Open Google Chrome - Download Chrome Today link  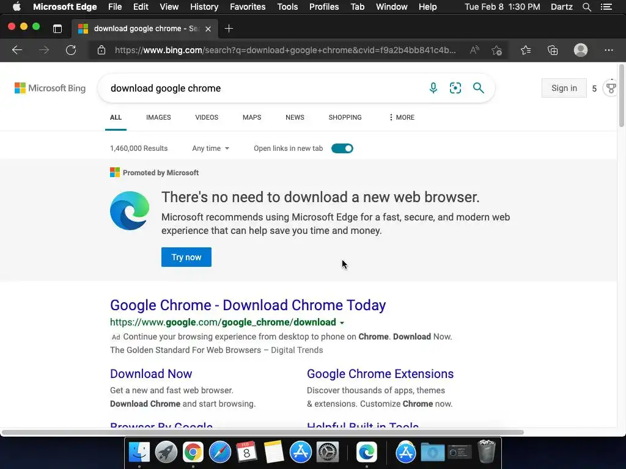[248, 305]
